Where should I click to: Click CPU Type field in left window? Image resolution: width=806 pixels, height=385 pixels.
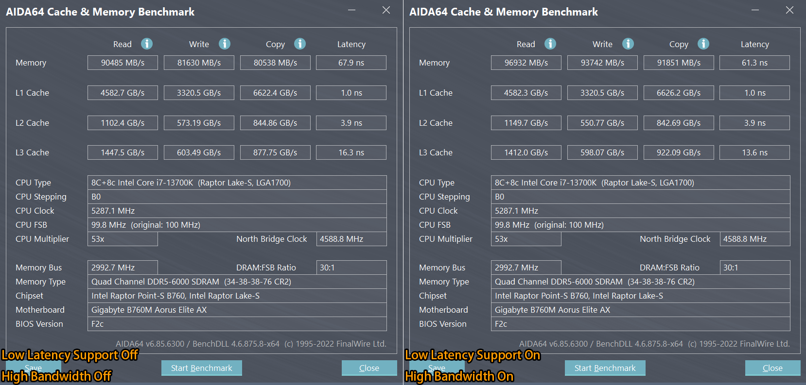pos(237,183)
